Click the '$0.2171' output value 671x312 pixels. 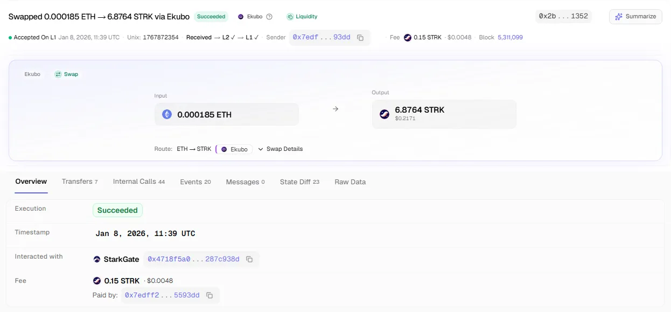(x=404, y=118)
